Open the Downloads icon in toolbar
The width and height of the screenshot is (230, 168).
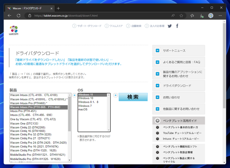click(x=202, y=16)
